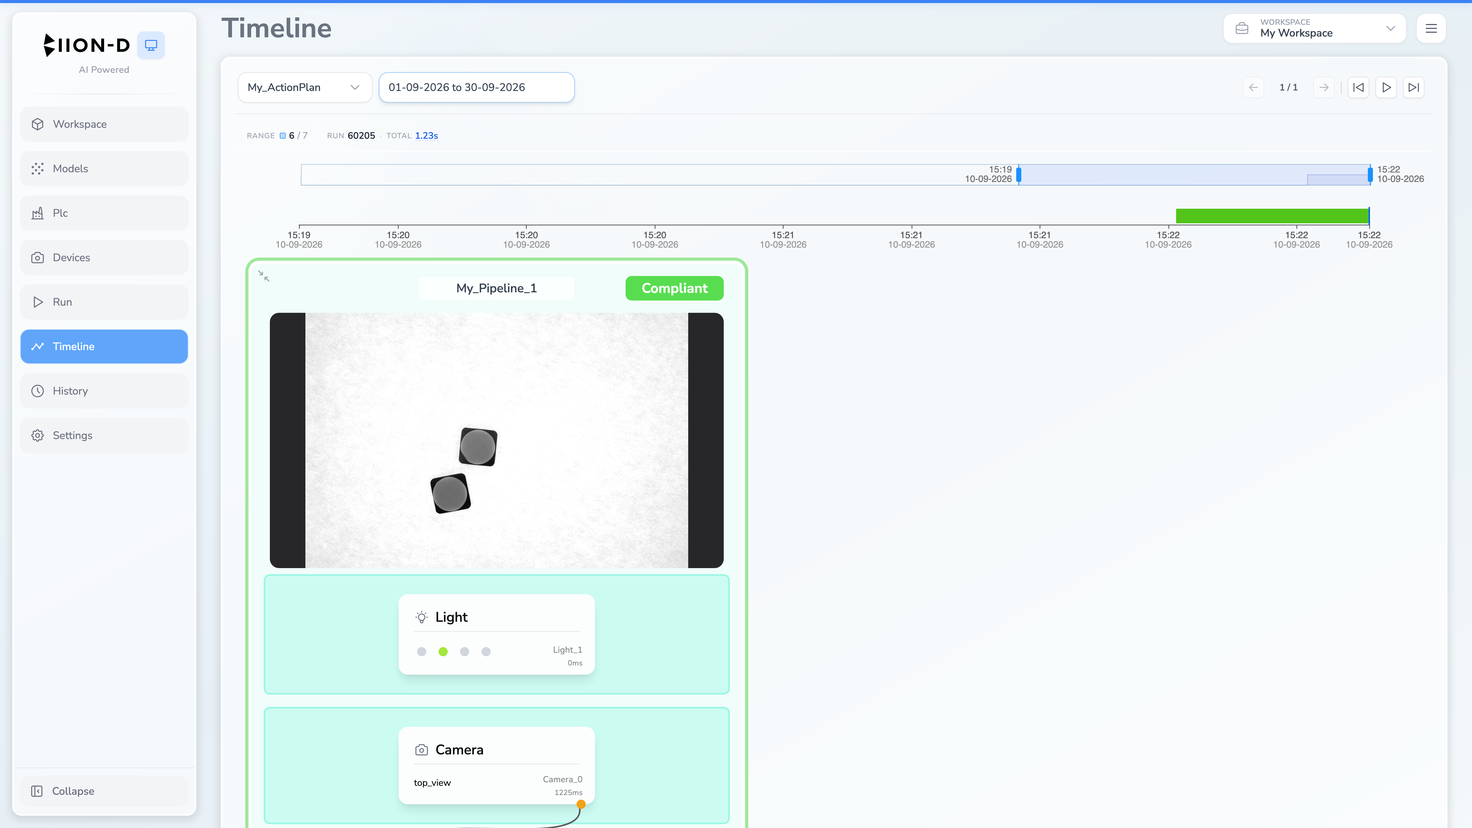Click the Light bulb icon
Image resolution: width=1472 pixels, height=828 pixels.
422,617
